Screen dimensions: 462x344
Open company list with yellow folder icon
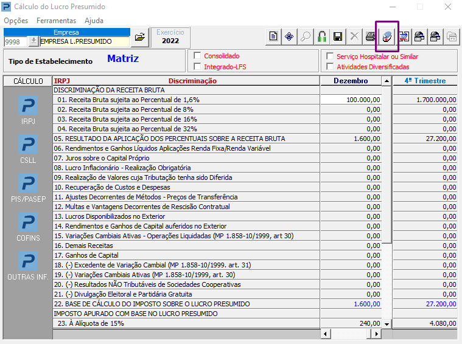click(139, 37)
